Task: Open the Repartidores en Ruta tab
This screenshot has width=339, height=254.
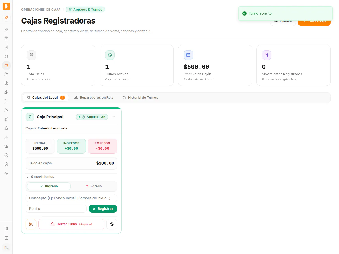Action: tap(94, 98)
